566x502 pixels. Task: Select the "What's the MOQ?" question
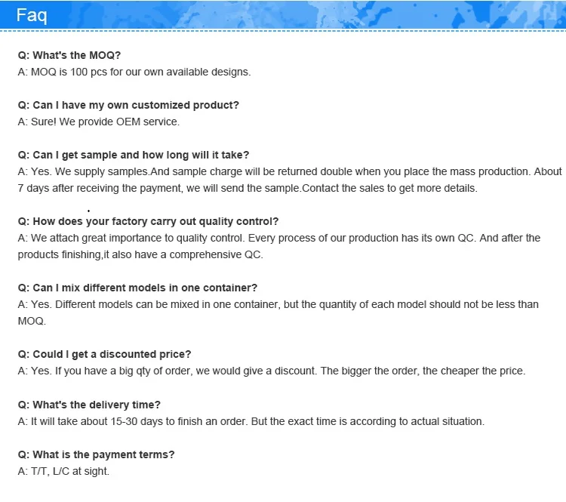click(69, 55)
